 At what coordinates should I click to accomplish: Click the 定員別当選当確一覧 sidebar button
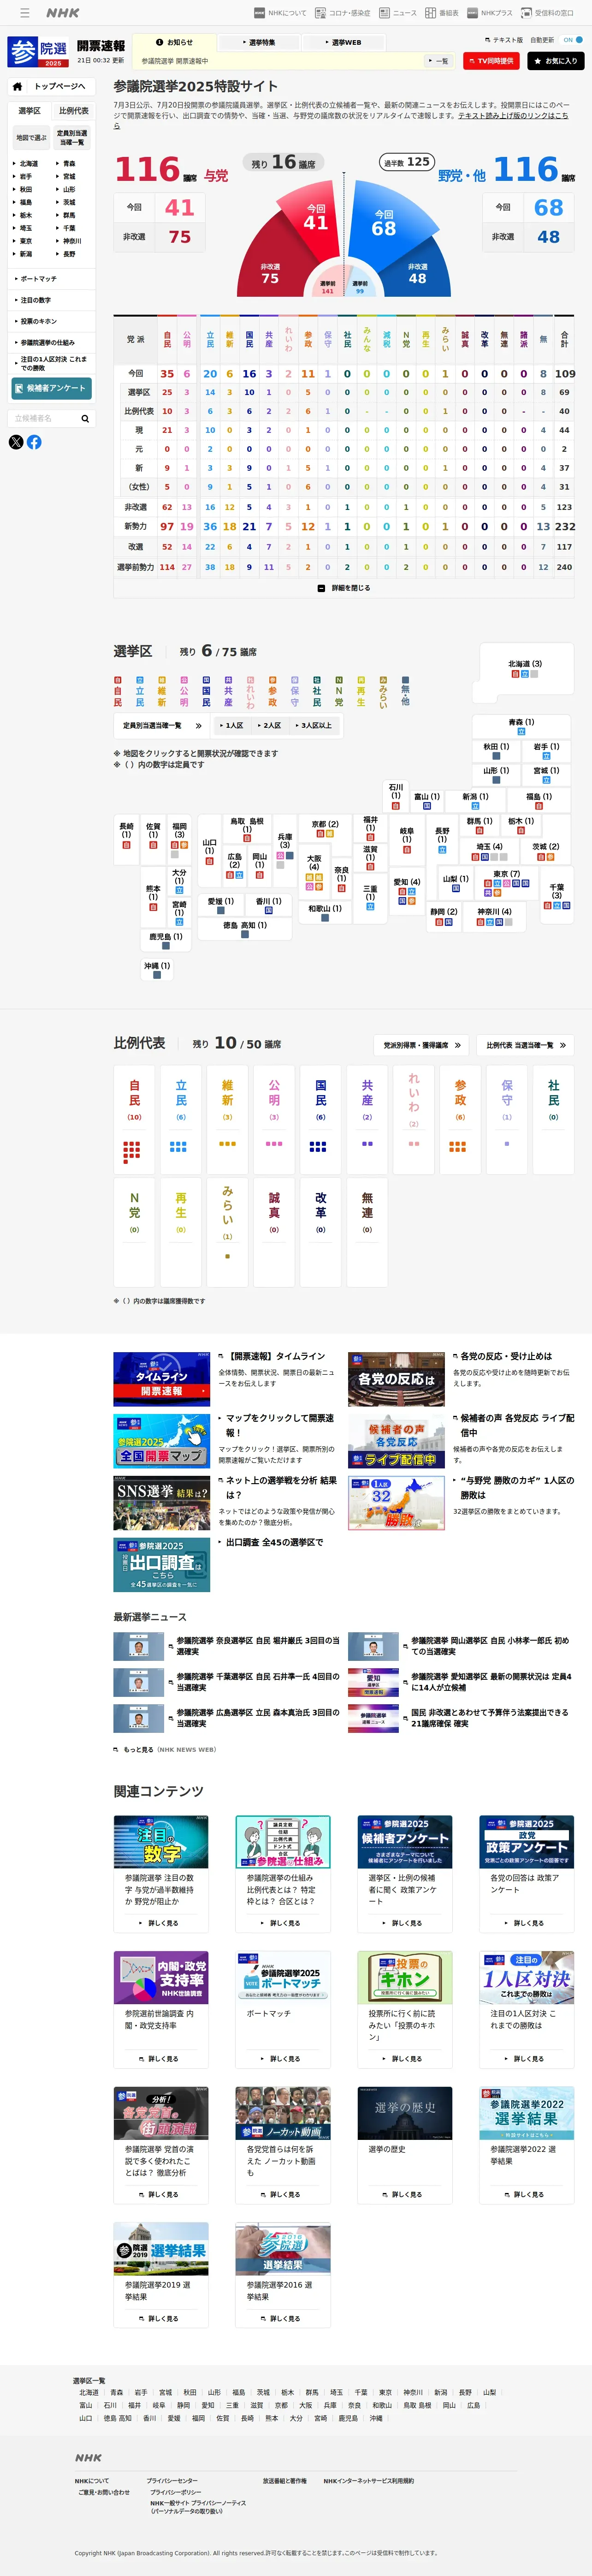pos(72,137)
